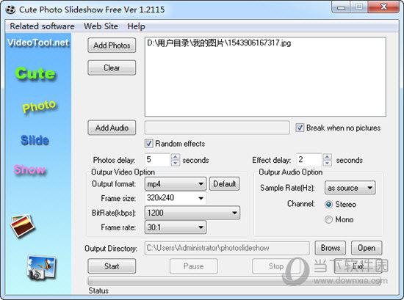Click the audio file path field
The height and width of the screenshot is (300, 404).
217,128
